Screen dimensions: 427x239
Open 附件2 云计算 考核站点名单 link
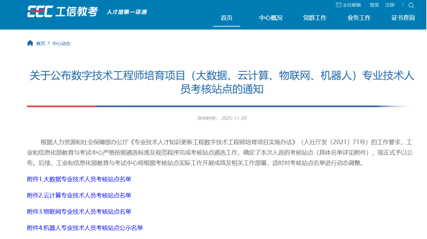[79, 195]
